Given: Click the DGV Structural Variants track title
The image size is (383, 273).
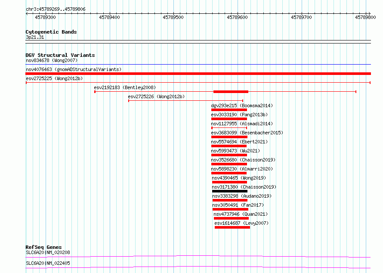Looking at the screenshot, I should click(x=60, y=55).
